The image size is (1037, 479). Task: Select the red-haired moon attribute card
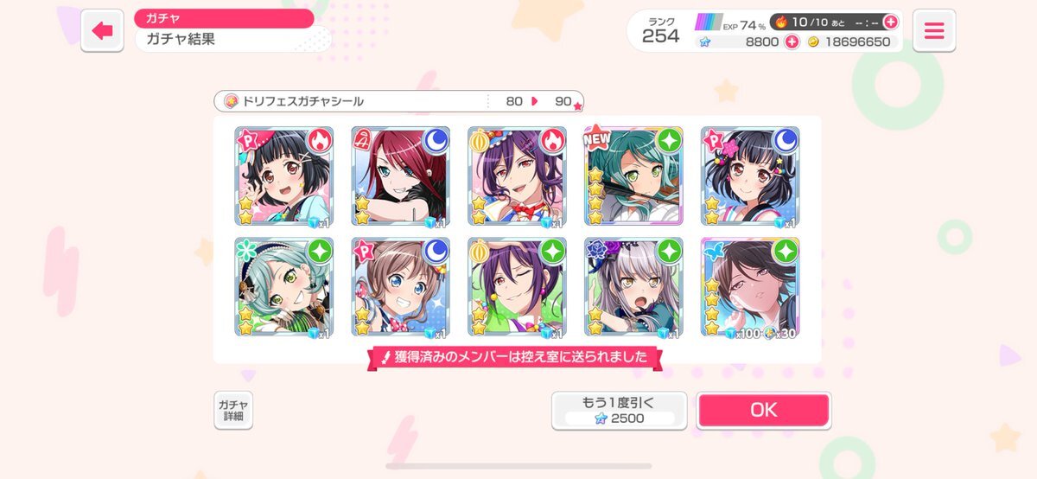(401, 176)
